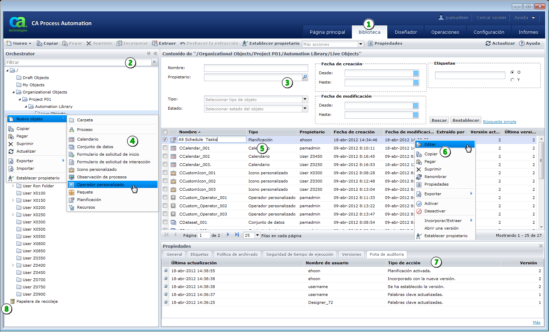Click the Extraer toolbar icon
Viewport: 549px width, 332px height.
155,43
